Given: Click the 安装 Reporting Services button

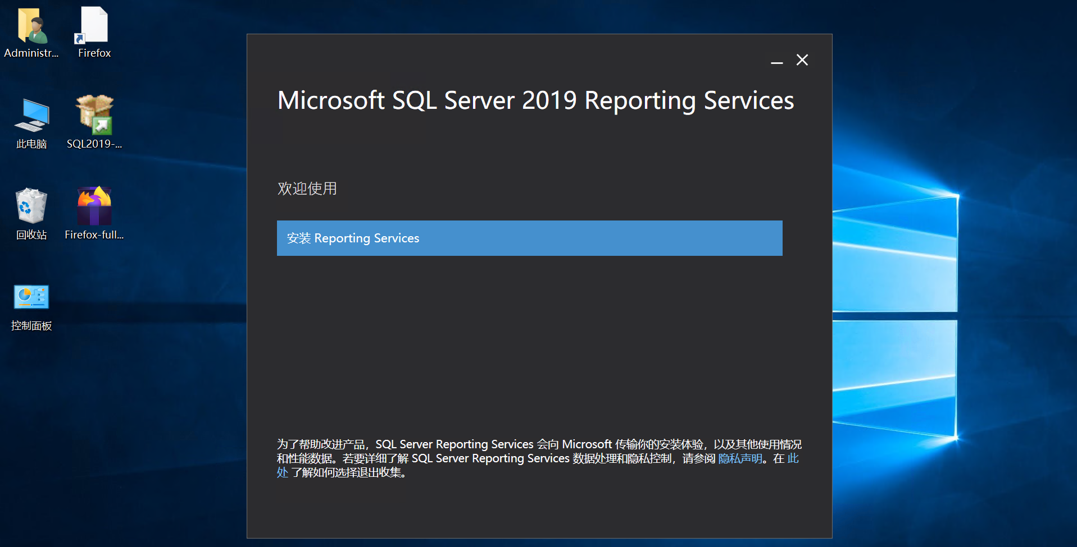Looking at the screenshot, I should (x=529, y=238).
